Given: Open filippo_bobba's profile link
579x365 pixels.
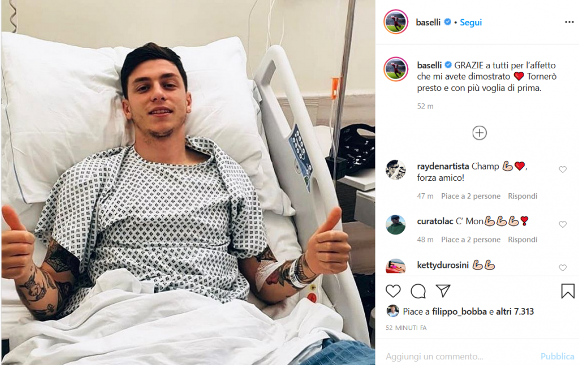Looking at the screenshot, I should [459, 311].
